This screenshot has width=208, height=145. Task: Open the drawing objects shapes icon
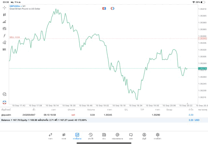5,42
